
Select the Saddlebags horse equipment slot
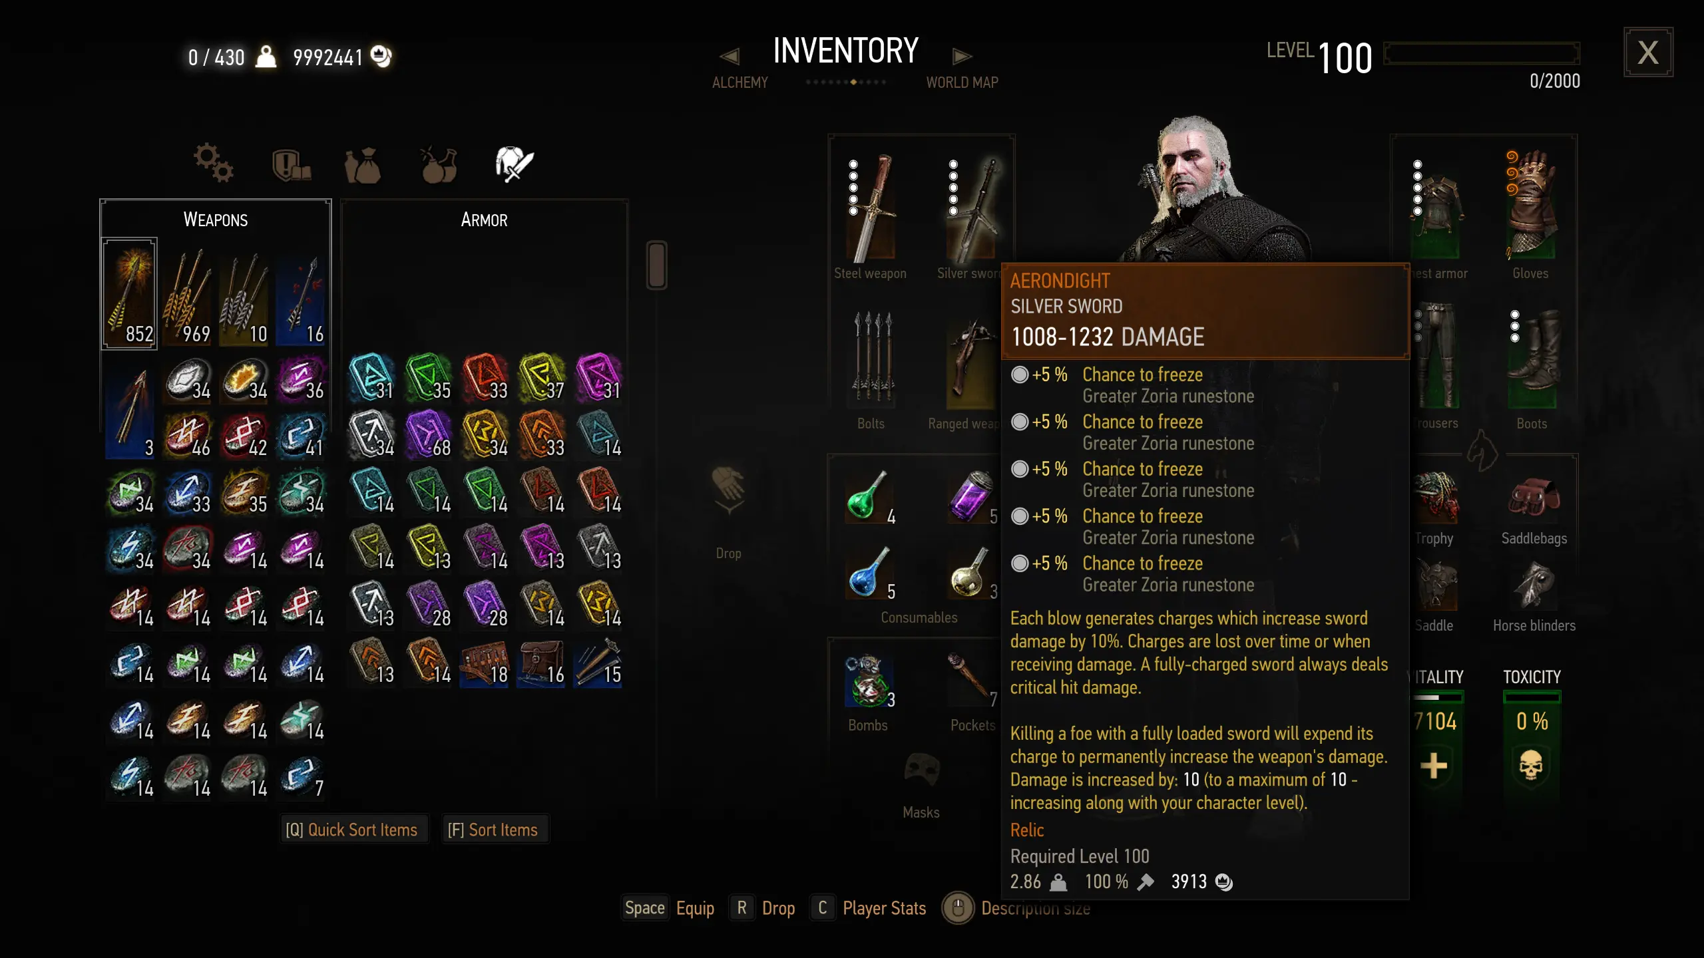click(1534, 497)
